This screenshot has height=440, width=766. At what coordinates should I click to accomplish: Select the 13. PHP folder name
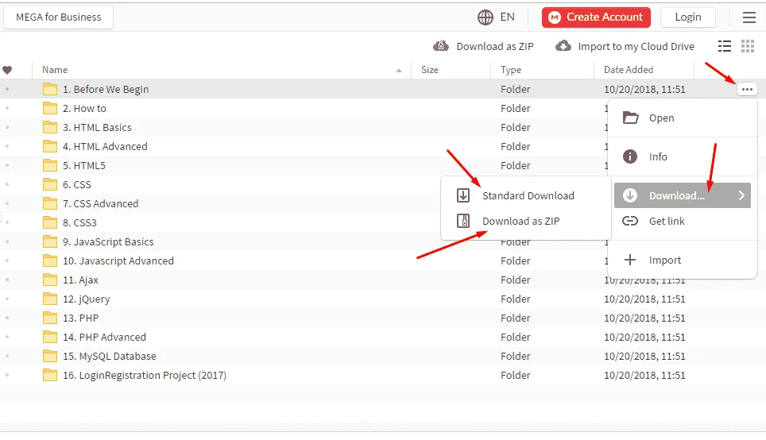click(80, 318)
